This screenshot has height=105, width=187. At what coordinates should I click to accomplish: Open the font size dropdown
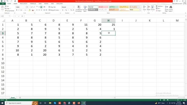[30, 7]
